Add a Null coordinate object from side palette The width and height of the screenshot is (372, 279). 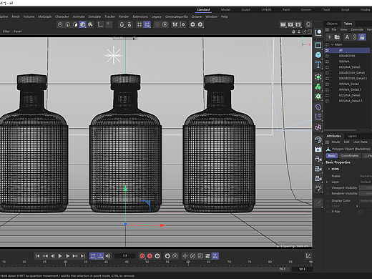pos(318,33)
